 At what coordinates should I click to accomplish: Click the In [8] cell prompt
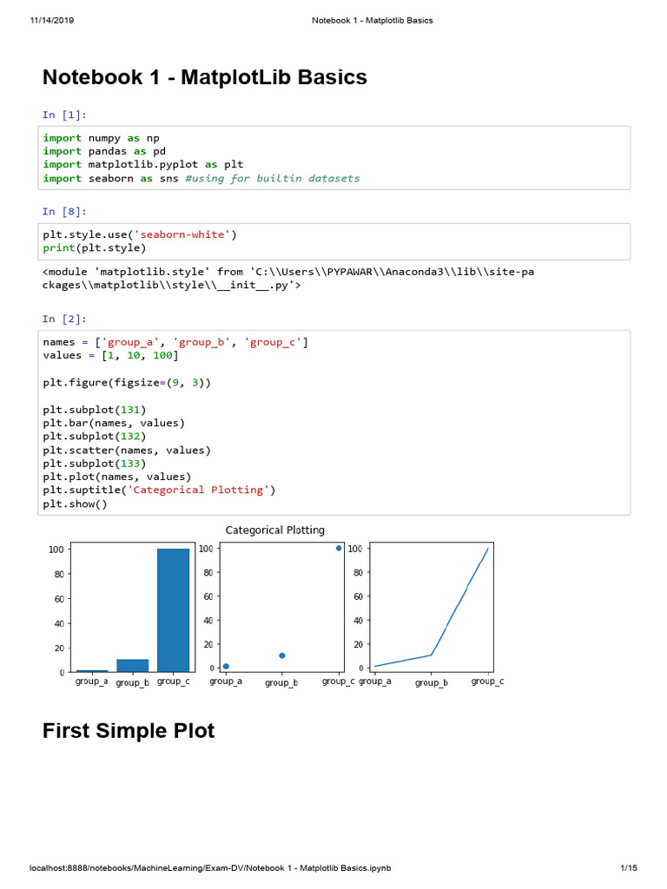click(65, 211)
